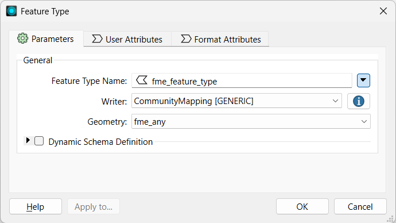Click the blue writer info icon button
This screenshot has height=223, width=396.
tap(359, 101)
